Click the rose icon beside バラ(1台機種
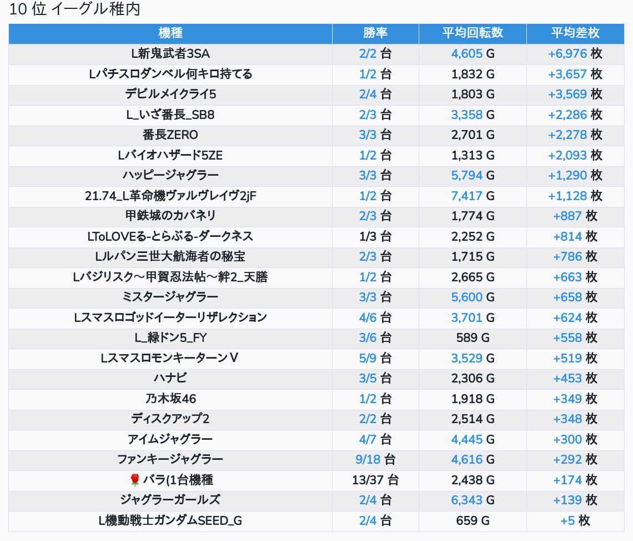The image size is (633, 541). pos(134,480)
